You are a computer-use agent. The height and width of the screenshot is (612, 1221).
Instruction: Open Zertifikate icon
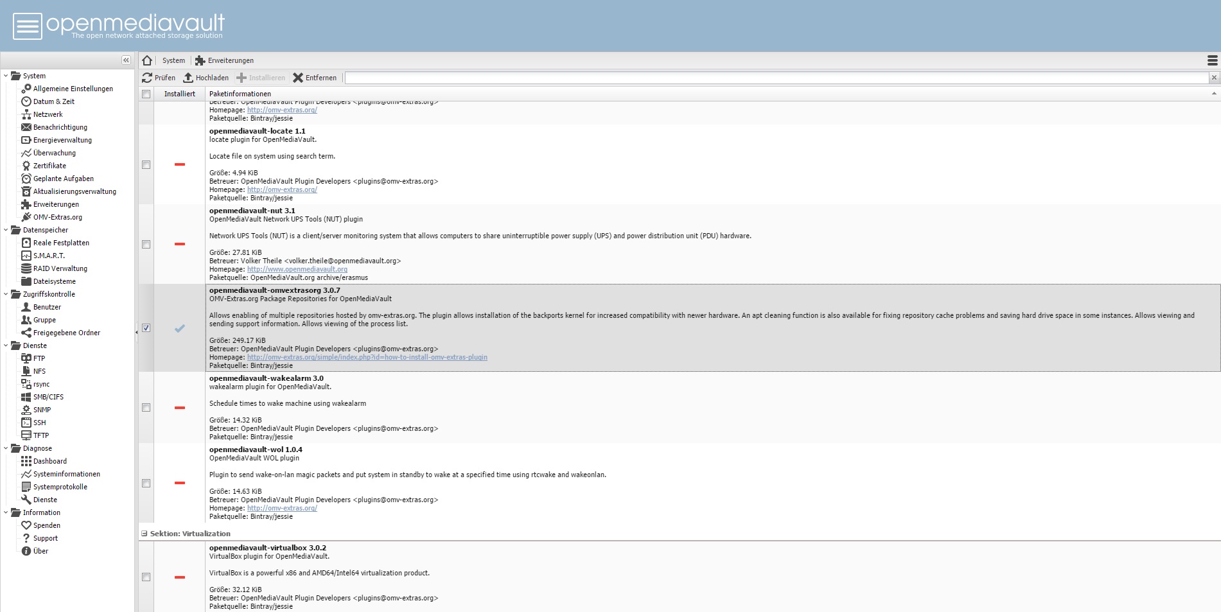(x=26, y=166)
